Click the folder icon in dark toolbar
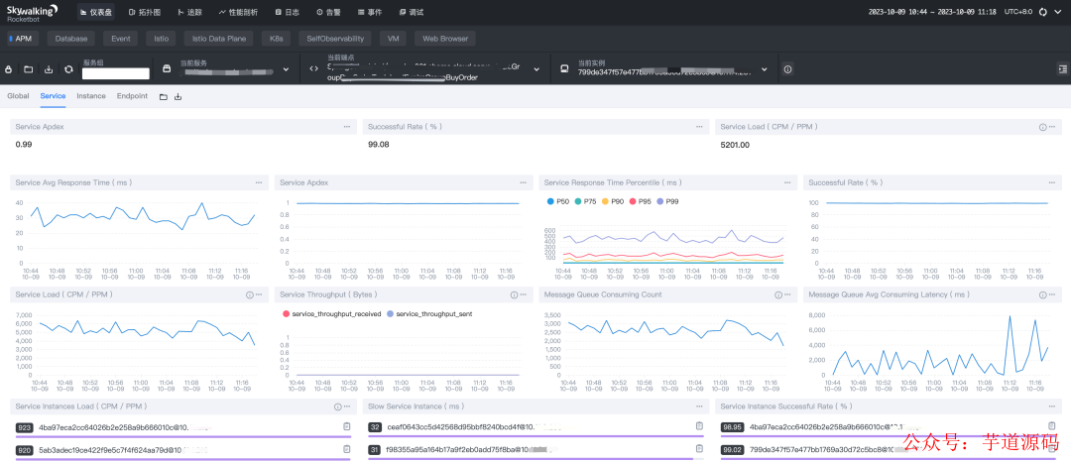The height and width of the screenshot is (462, 1071). coord(28,69)
